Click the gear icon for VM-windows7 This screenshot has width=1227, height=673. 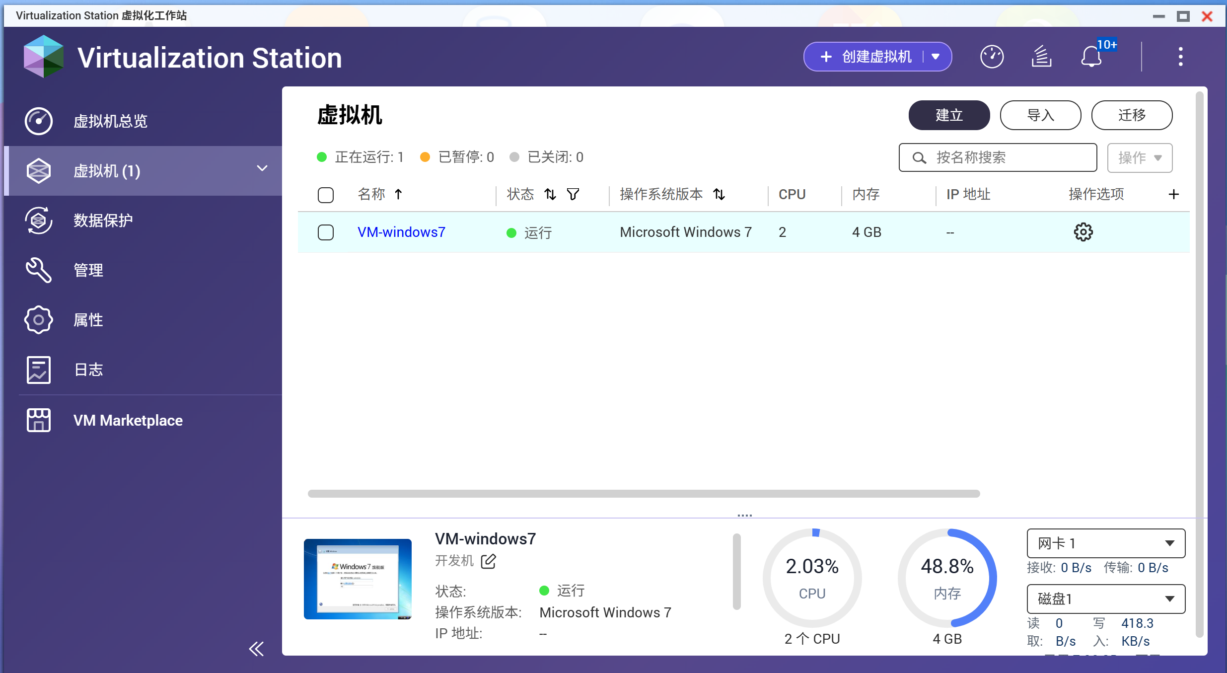(x=1083, y=232)
